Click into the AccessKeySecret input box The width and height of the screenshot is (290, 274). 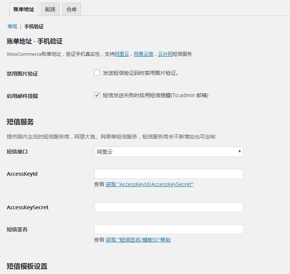[x=168, y=207]
